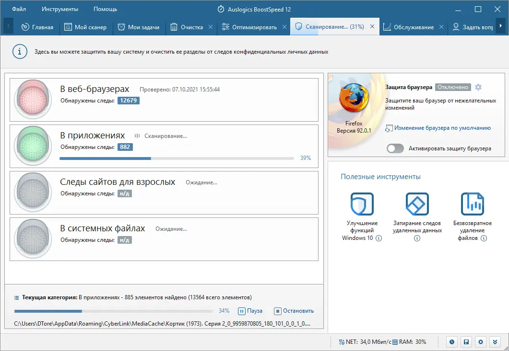Open the Инструменты menu
This screenshot has width=509, height=351.
(60, 9)
